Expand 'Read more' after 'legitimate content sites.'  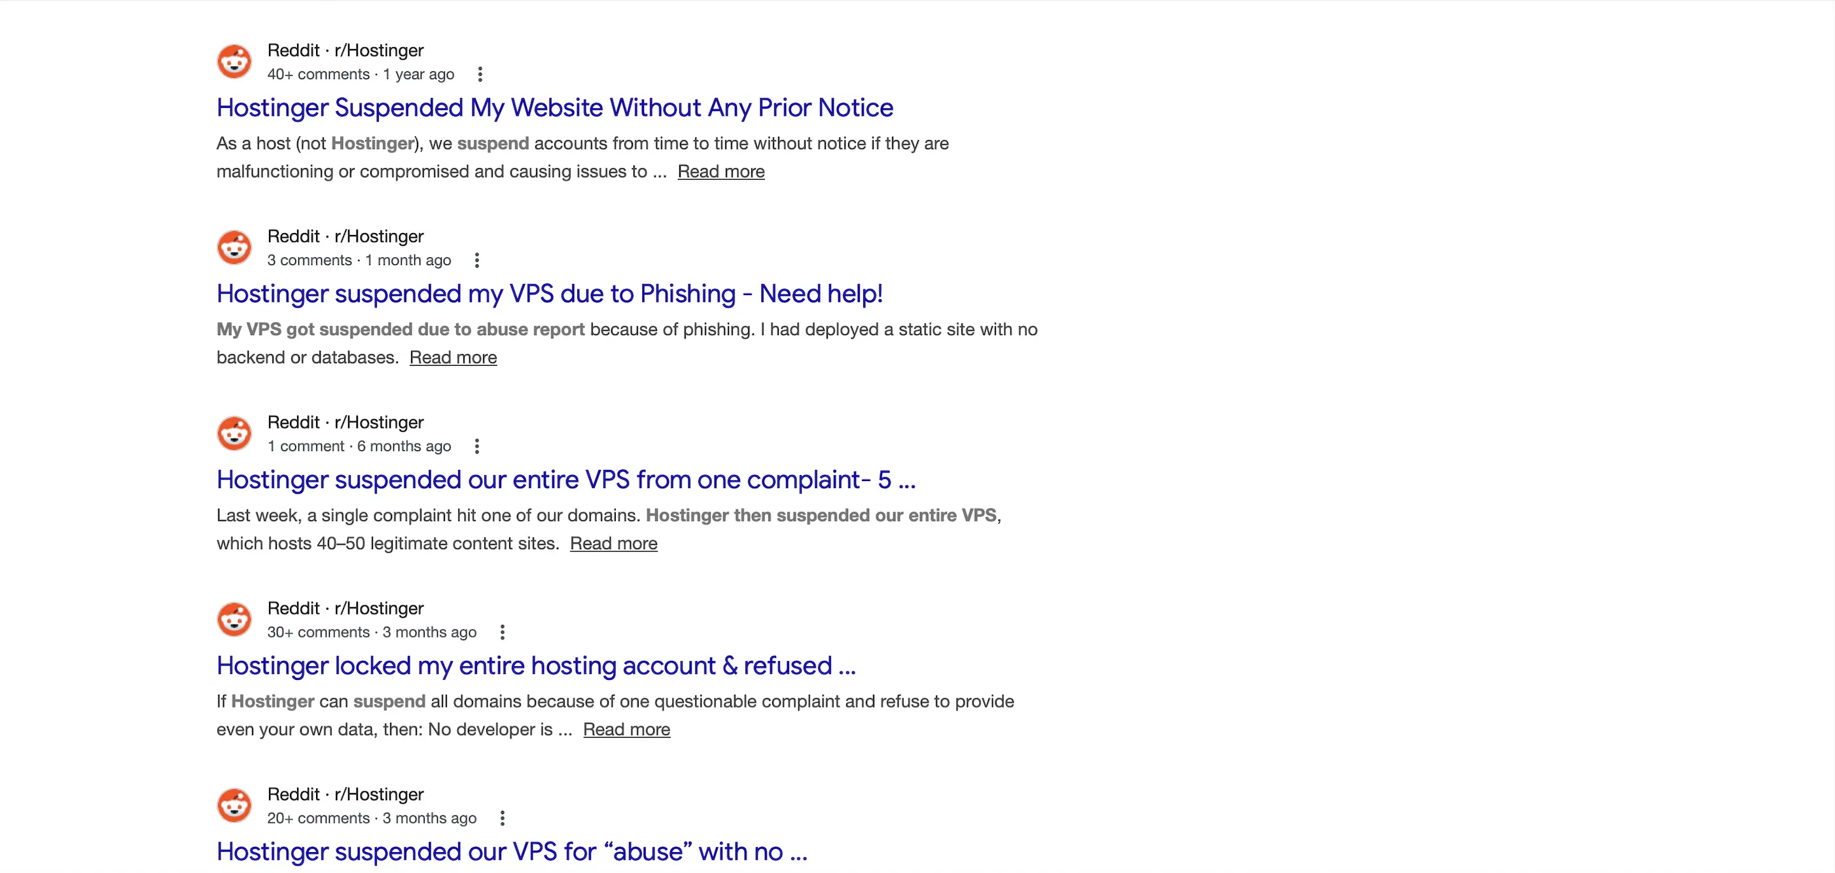tap(613, 543)
